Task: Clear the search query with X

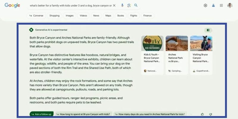Action: 114,5
